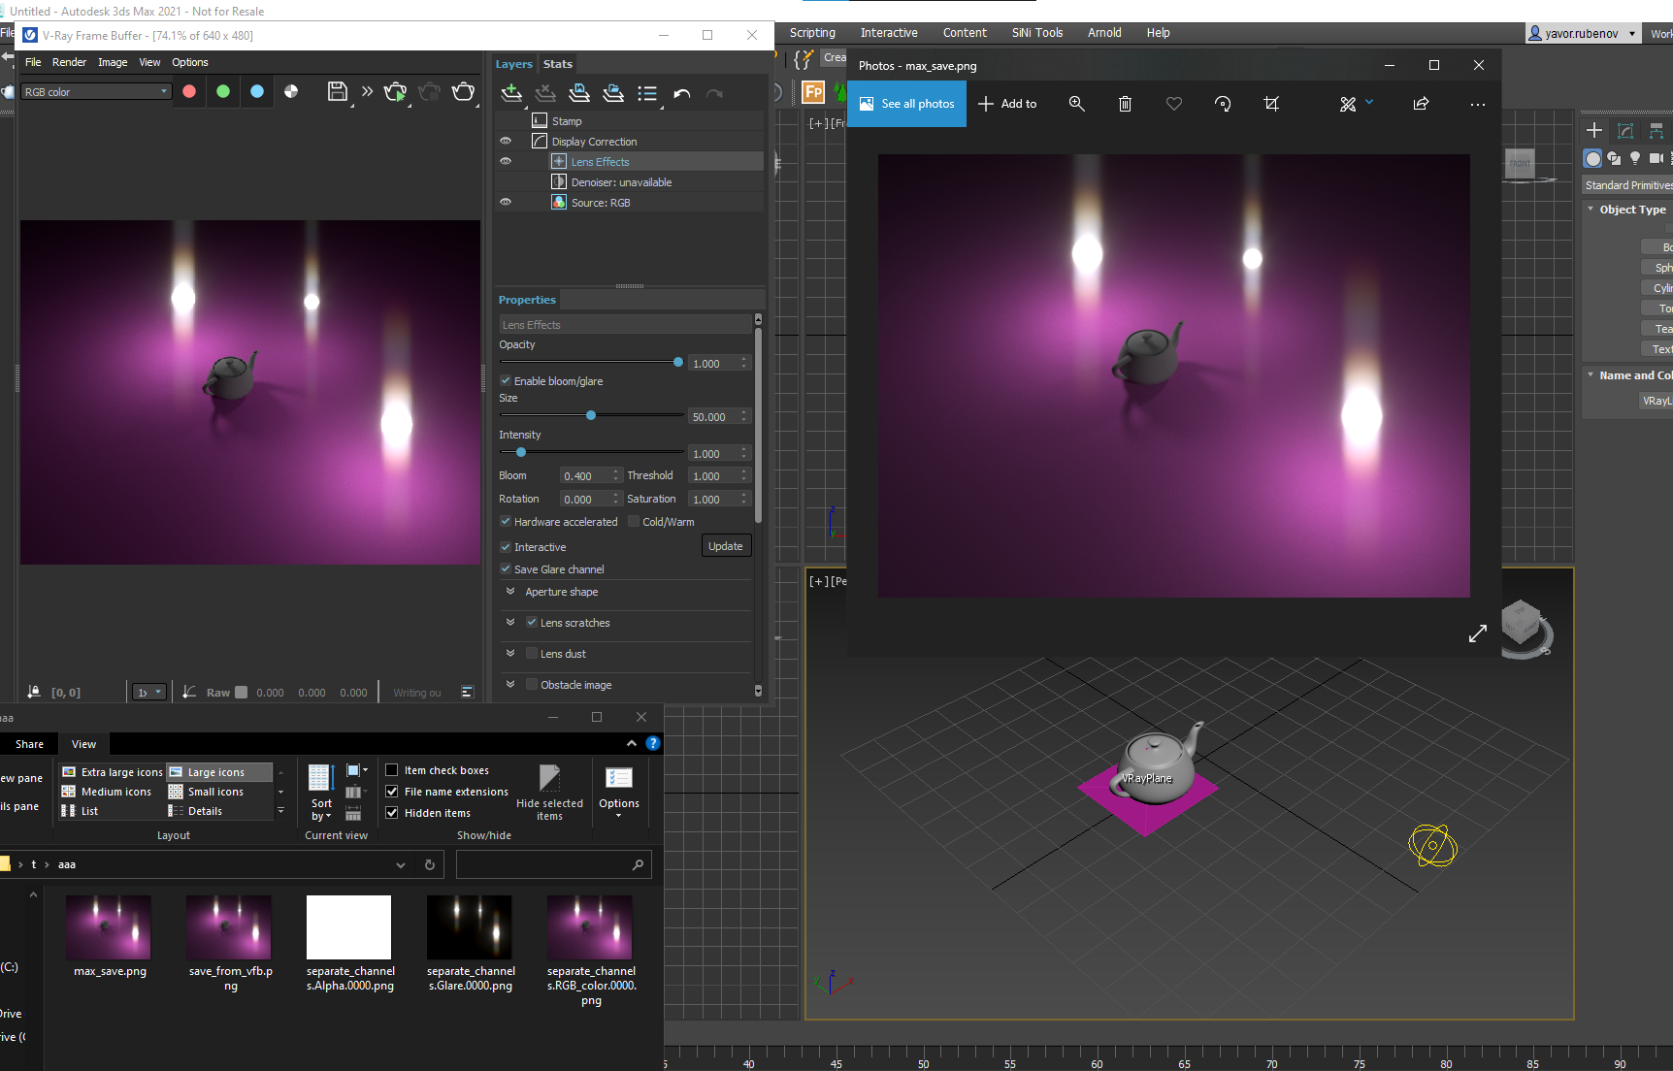Start interactive render teapot with play icon
Viewport: 1673px width, 1071px height.
tap(395, 92)
